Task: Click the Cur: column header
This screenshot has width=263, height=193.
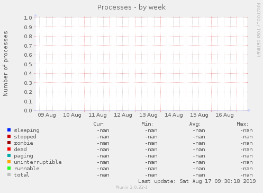Action: coord(99,124)
